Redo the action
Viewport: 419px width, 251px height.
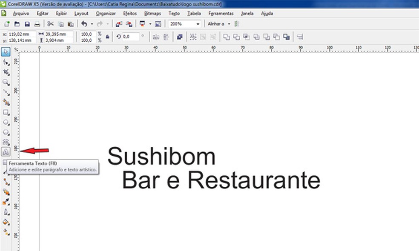coord(100,24)
